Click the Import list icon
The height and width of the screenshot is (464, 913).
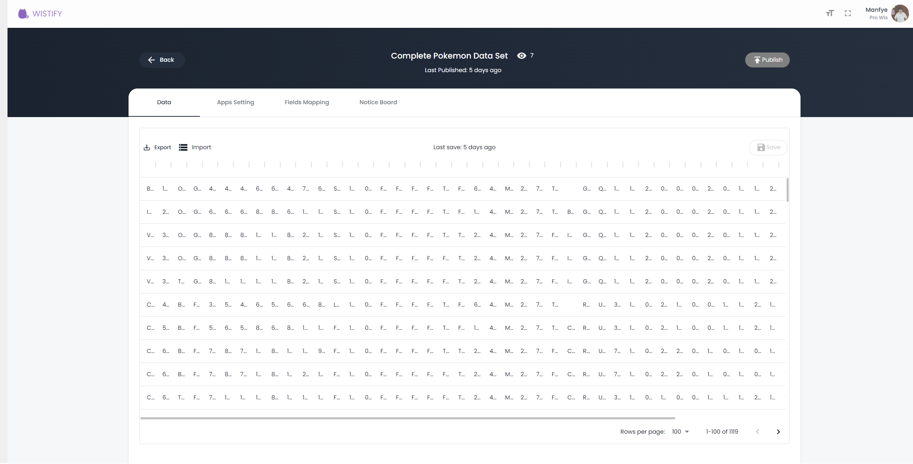coord(183,147)
